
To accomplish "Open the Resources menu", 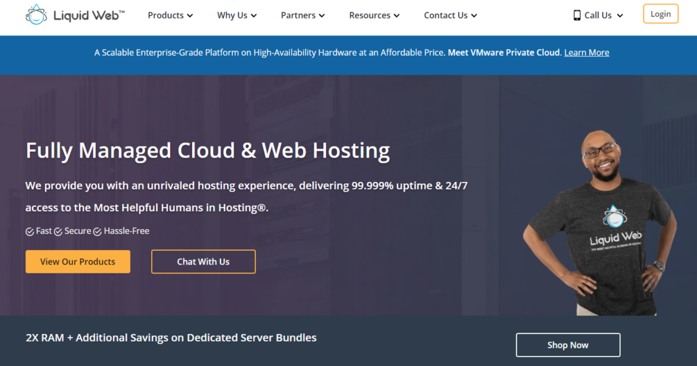I will [374, 15].
